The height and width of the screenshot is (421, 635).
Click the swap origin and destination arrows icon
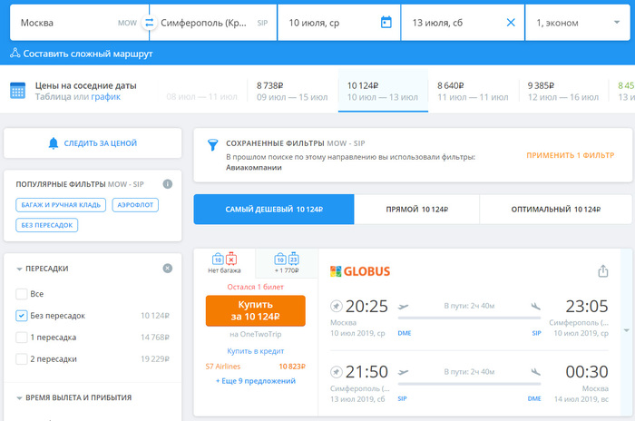click(149, 22)
